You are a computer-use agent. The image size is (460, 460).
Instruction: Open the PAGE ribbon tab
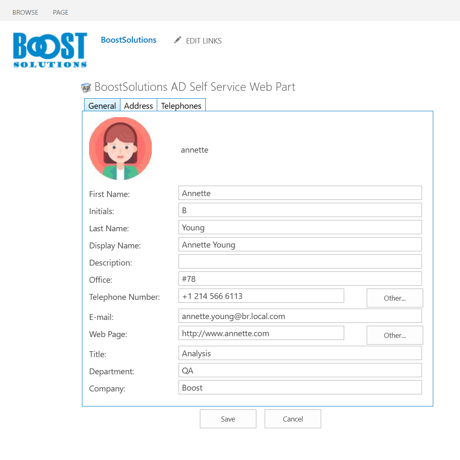[61, 12]
